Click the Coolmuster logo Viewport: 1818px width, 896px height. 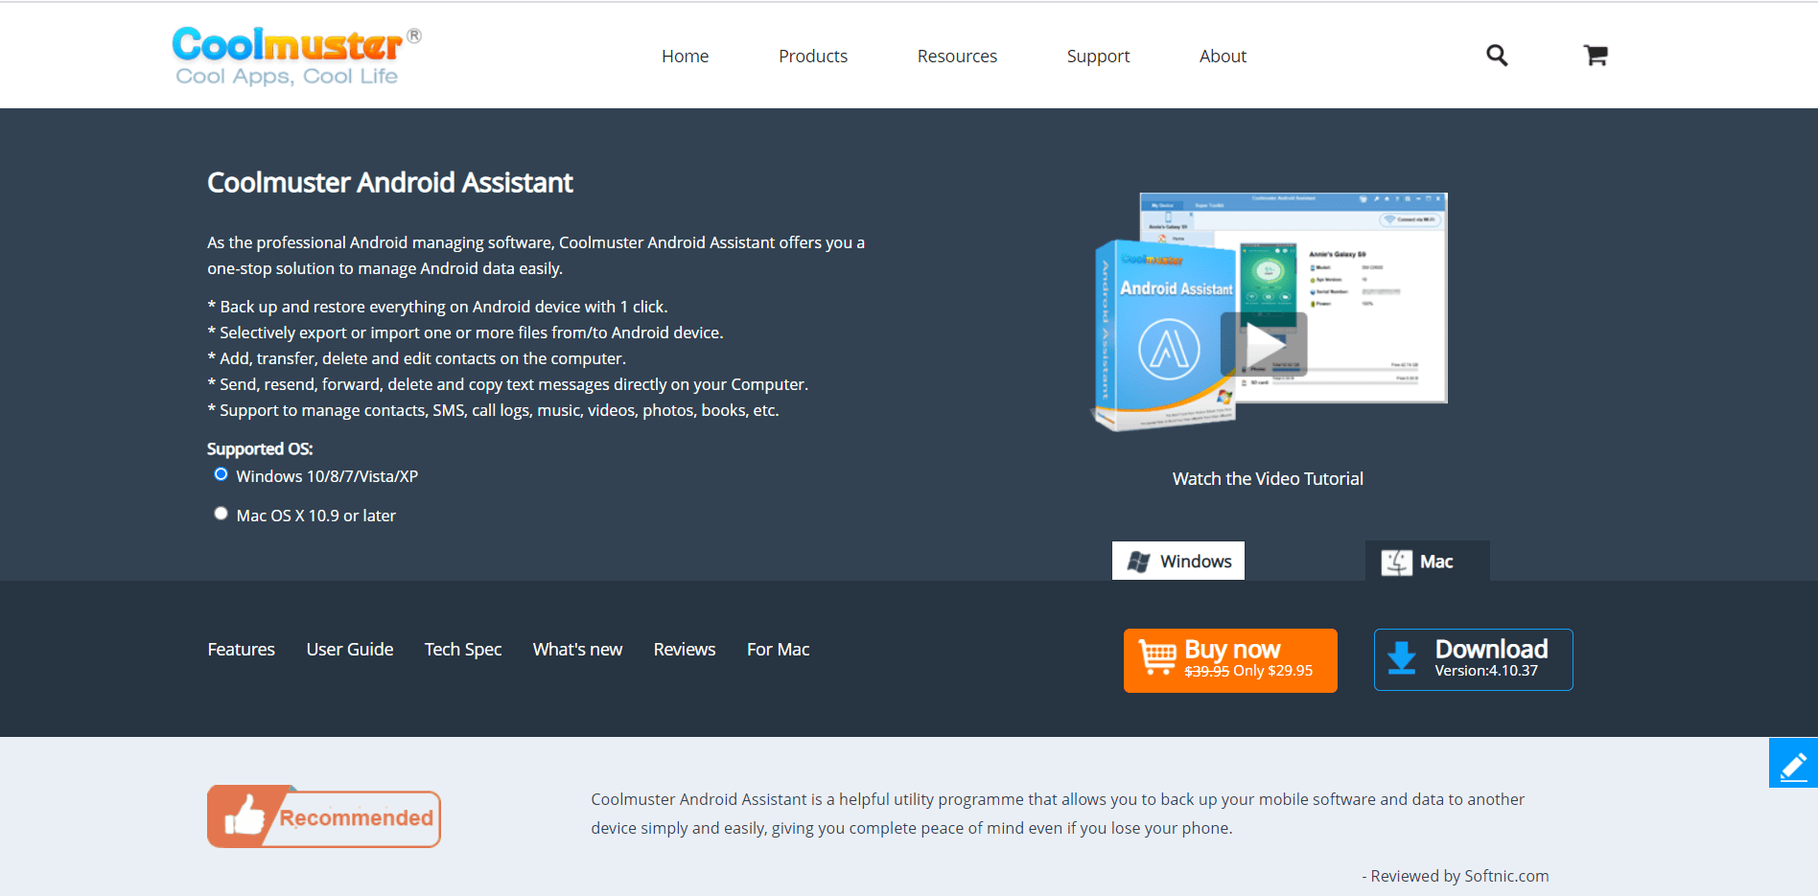296,57
